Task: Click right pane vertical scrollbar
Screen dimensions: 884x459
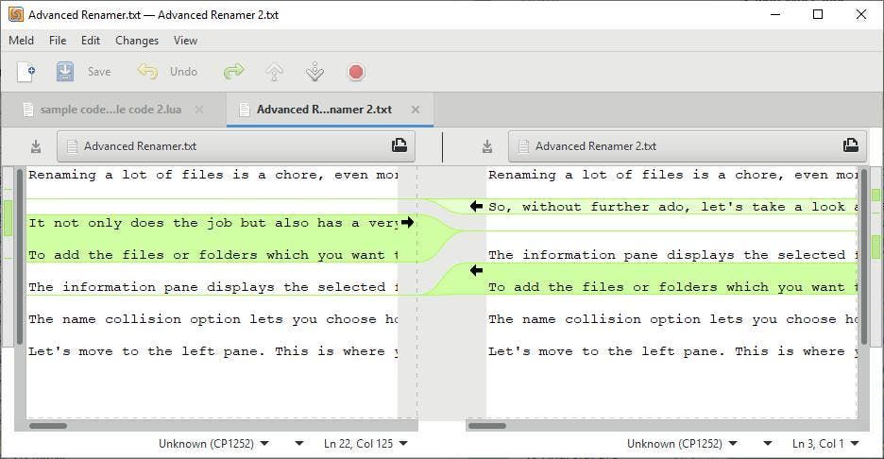Action: click(x=864, y=257)
